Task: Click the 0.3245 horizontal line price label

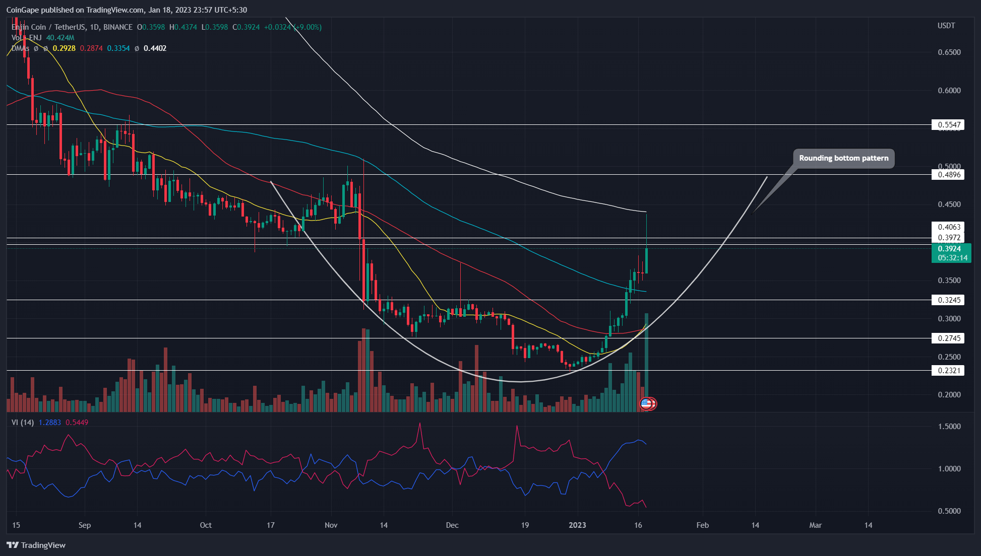Action: (x=948, y=300)
